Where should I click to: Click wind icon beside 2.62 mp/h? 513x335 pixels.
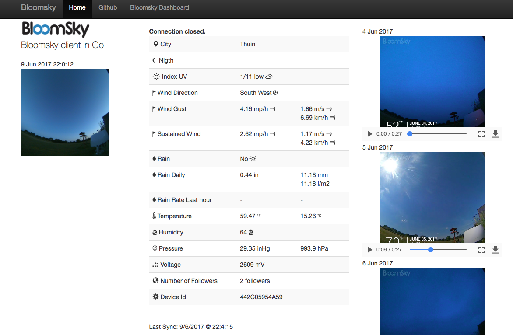[273, 134]
